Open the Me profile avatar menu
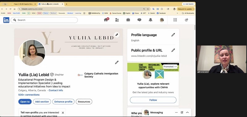The height and width of the screenshot is (117, 247). pos(162,20)
